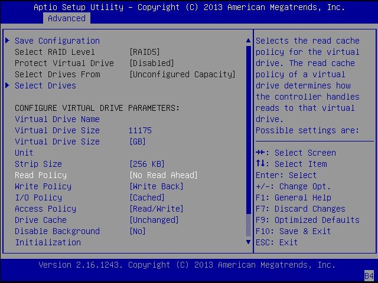Change Unchanged drive cache option

154,220
